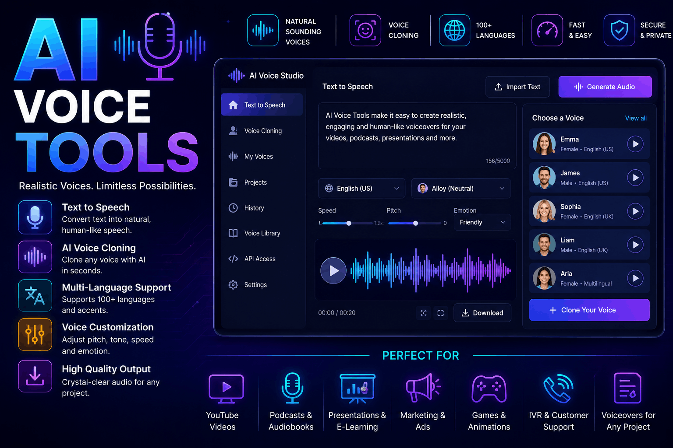Click the Secure & Private shield icon
This screenshot has height=448, width=673.
coord(619,30)
